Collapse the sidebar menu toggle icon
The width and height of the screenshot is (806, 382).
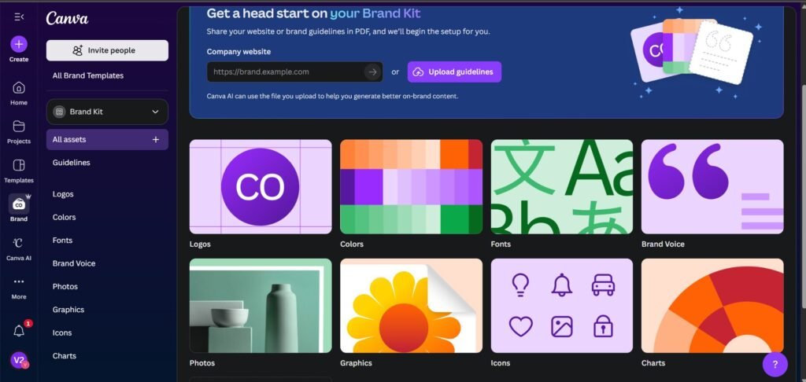tap(19, 17)
